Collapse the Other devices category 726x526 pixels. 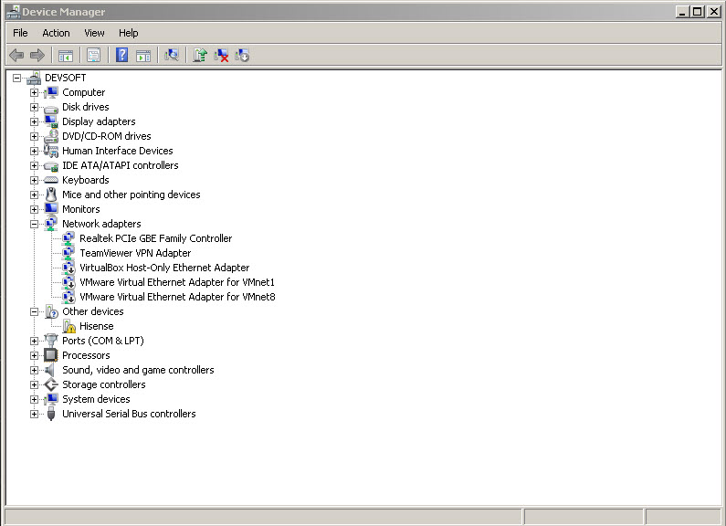[x=34, y=311]
